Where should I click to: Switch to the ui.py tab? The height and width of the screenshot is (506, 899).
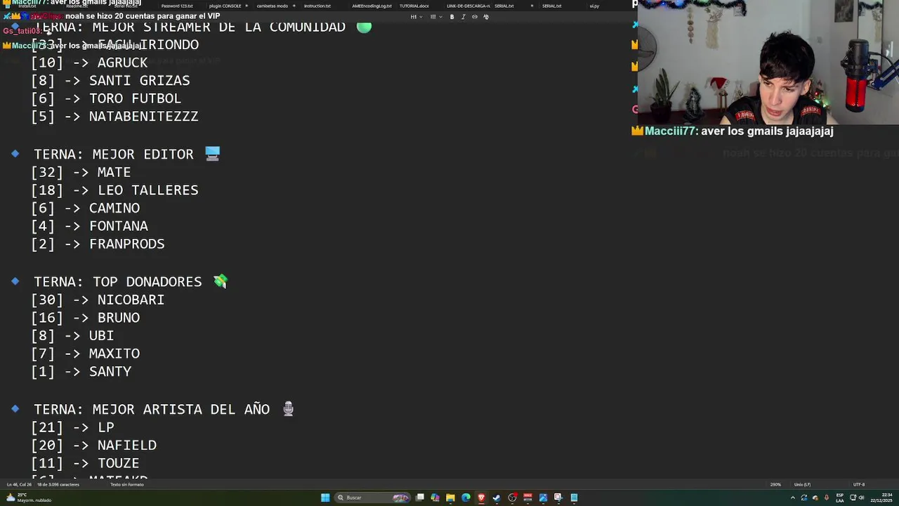[x=594, y=6]
